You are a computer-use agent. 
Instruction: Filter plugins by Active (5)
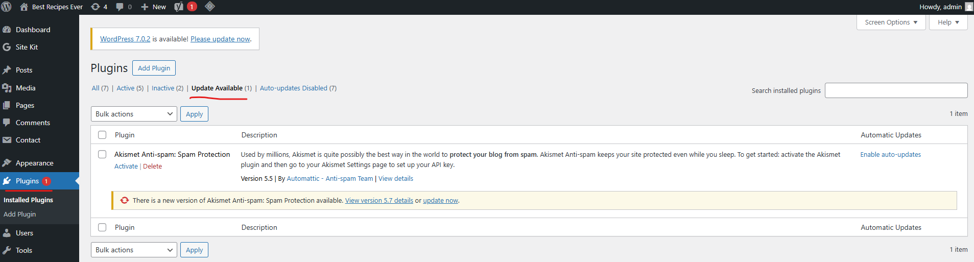point(130,88)
